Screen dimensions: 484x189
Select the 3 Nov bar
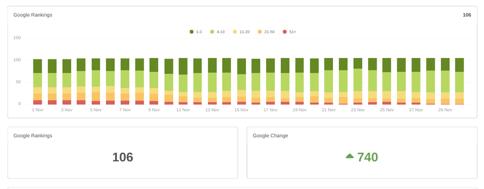click(67, 82)
